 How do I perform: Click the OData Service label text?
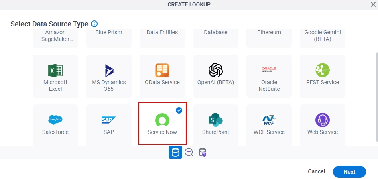(x=162, y=82)
